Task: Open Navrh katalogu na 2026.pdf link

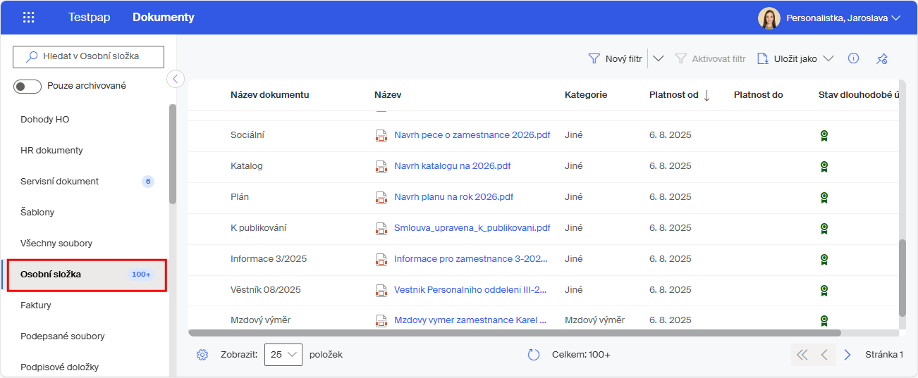Action: (x=452, y=166)
